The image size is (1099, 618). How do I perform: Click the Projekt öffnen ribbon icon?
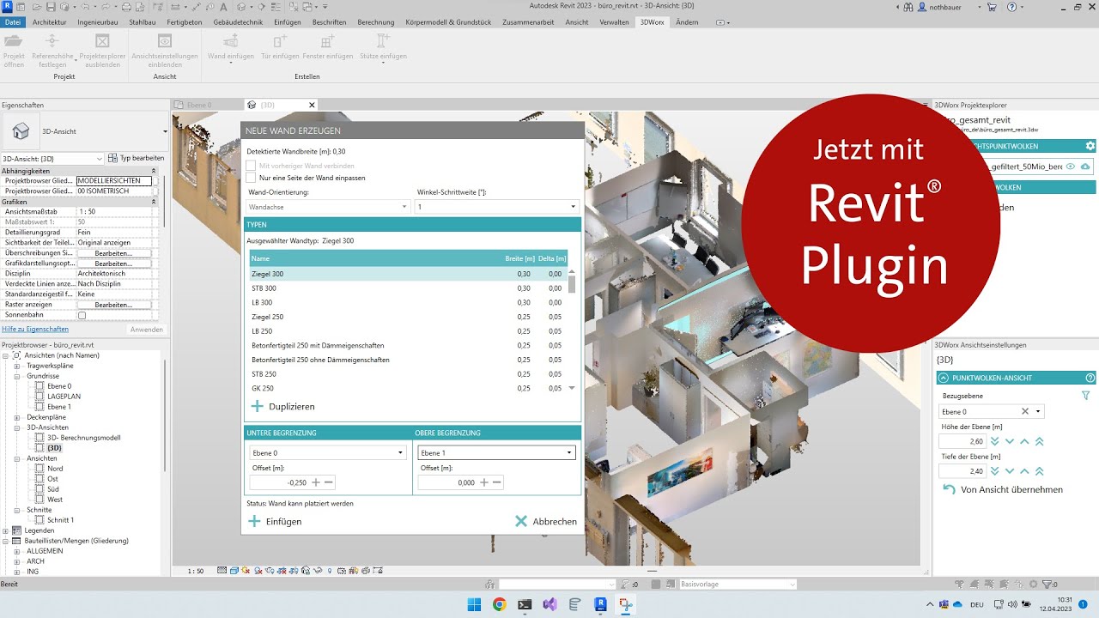(14, 41)
